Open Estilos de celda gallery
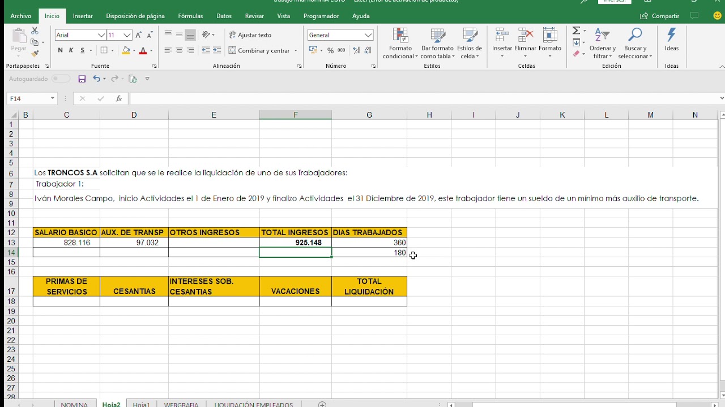 tap(470, 44)
